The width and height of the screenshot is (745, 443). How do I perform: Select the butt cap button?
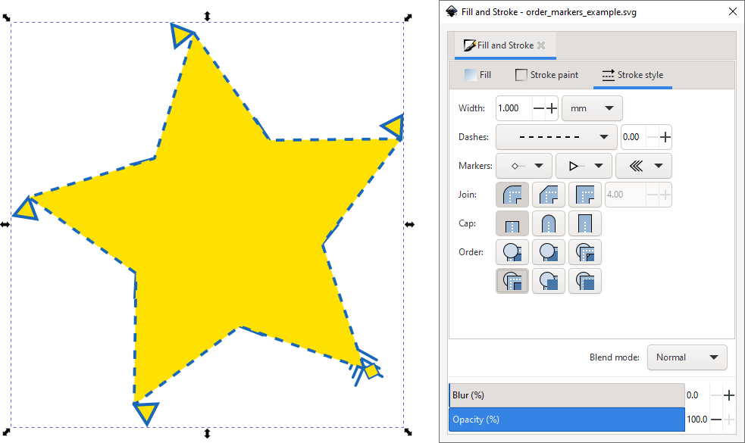point(512,223)
